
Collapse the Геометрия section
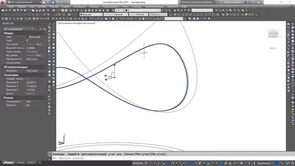click(43, 75)
